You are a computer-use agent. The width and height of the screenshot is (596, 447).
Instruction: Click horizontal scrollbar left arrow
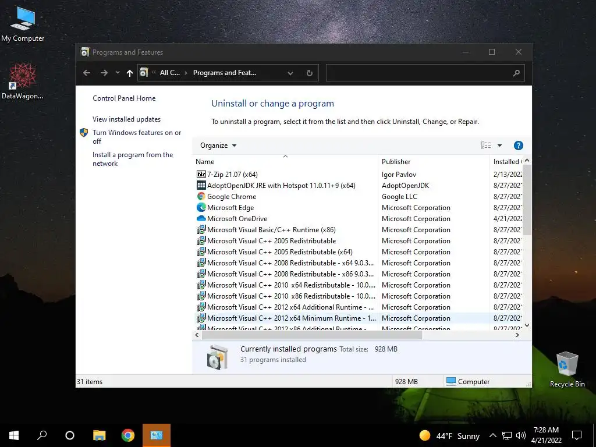197,335
